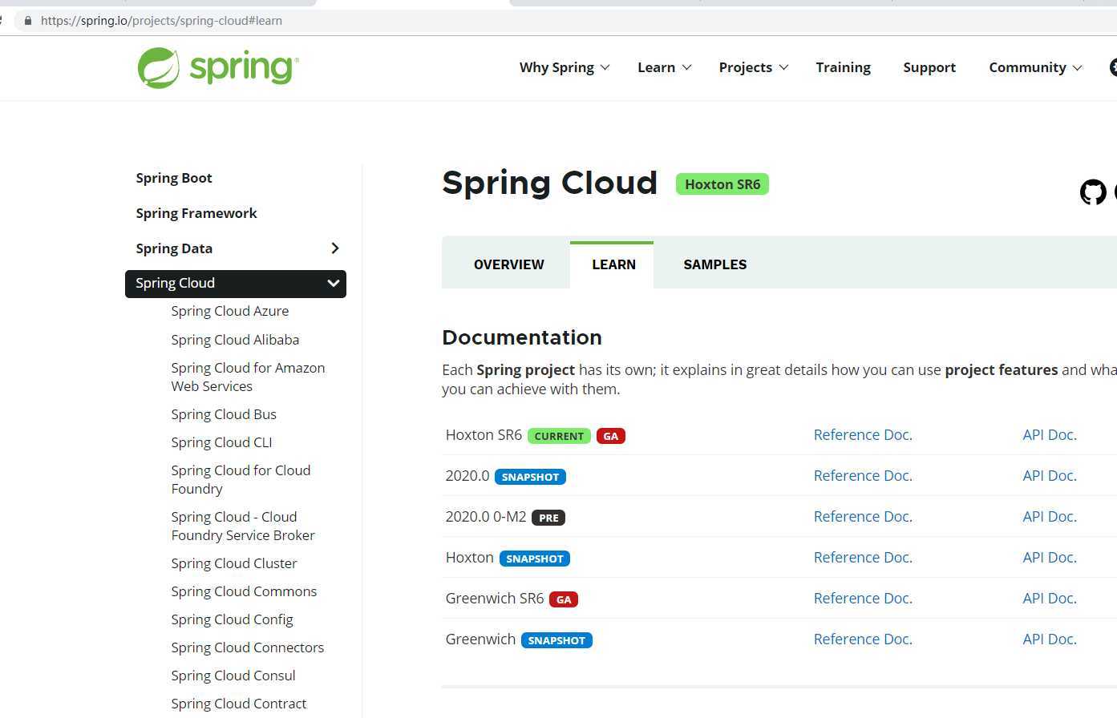The height and width of the screenshot is (718, 1117).
Task: Open Spring Cloud Consul project
Action: tap(233, 676)
